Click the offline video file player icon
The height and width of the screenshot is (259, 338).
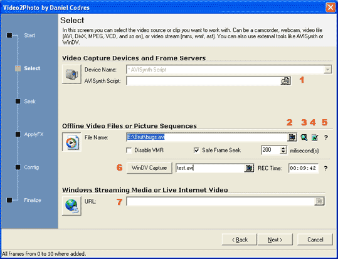pyautogui.click(x=71, y=142)
